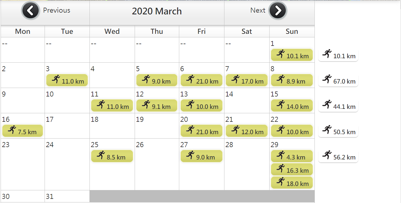401x203 pixels.
Task: Select the empty March 17 day cell
Action: 67,126
